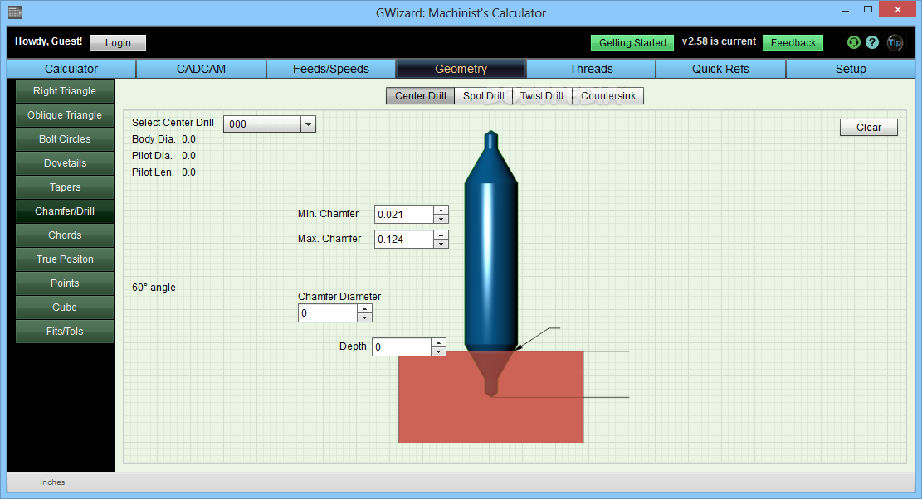Open Cube calculator
This screenshot has width=922, height=499.
coord(65,308)
